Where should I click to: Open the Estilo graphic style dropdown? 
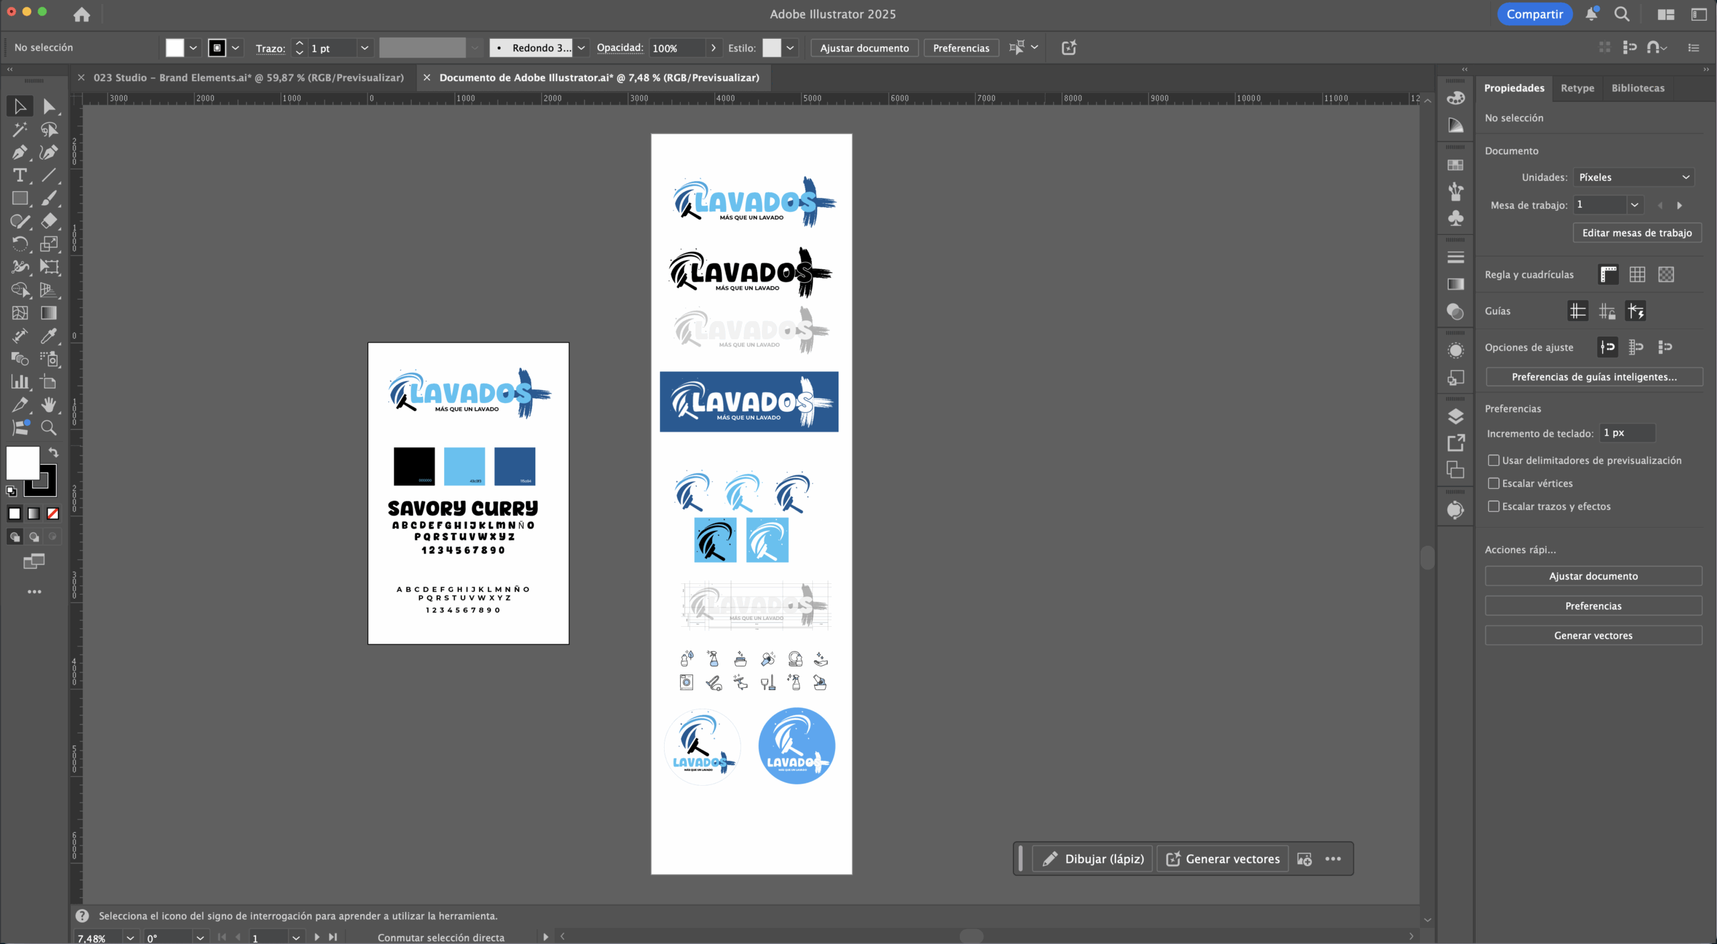791,48
